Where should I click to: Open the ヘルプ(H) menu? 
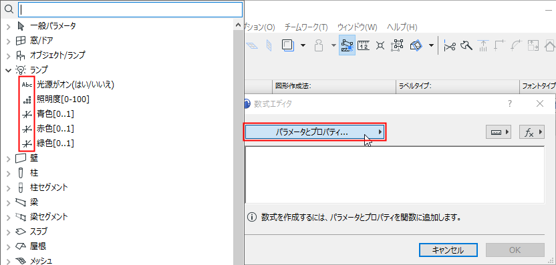point(402,27)
